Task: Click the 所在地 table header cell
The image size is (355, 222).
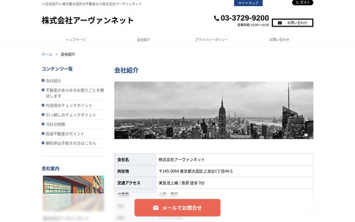Action: (135, 171)
